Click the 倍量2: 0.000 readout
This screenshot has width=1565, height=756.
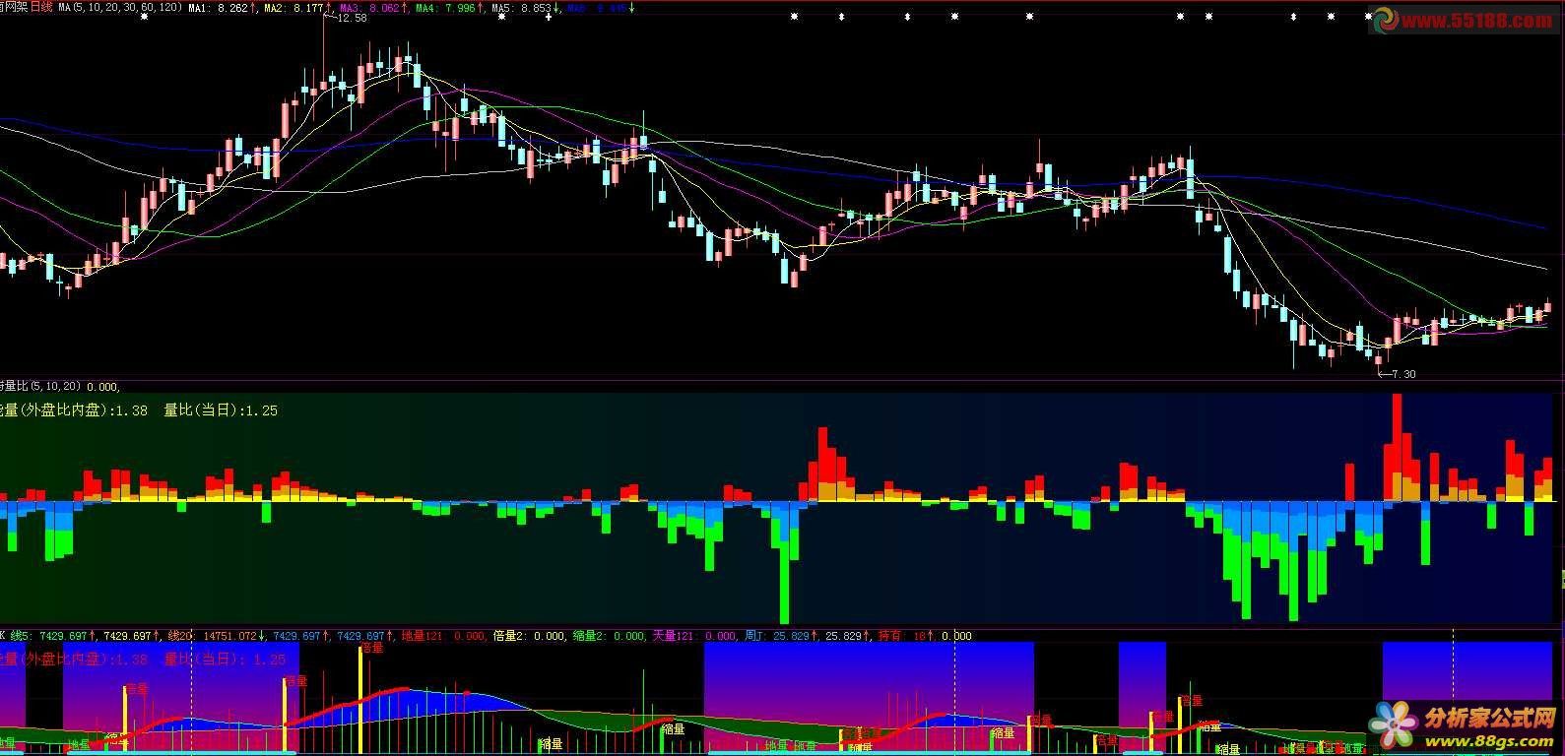click(x=530, y=636)
